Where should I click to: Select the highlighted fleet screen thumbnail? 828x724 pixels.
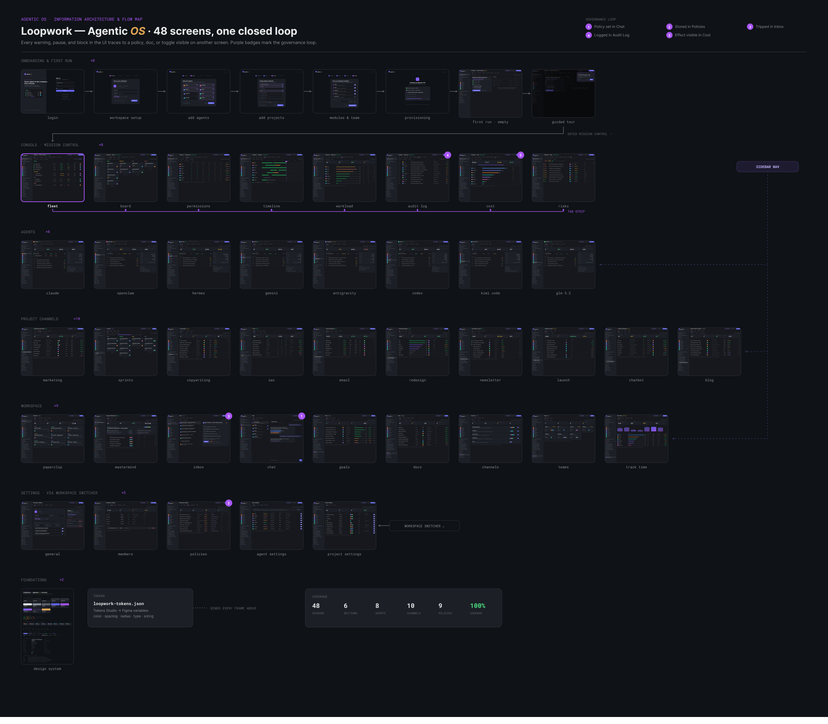pyautogui.click(x=53, y=177)
